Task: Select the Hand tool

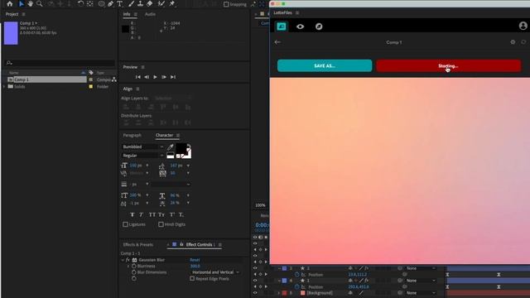Action: (x=31, y=3)
